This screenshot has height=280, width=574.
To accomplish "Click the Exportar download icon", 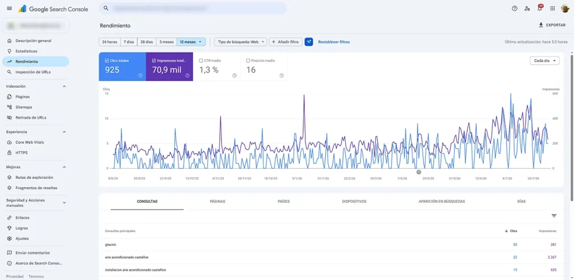I will coord(541,25).
